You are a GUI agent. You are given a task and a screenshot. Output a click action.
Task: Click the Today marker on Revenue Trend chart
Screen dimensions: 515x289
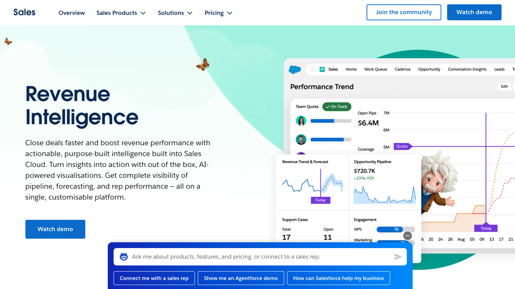[x=320, y=200]
